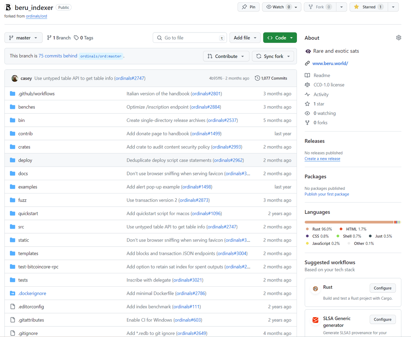The image size is (411, 337).
Task: Click the SLSA Generic generator logo icon
Action: 315,320
